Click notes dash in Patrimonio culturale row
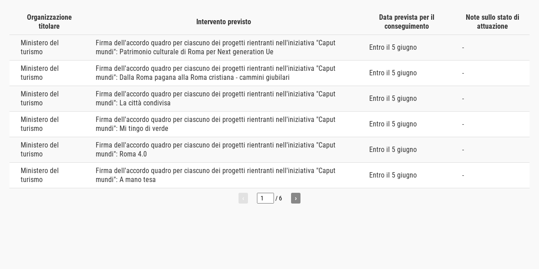The width and height of the screenshot is (539, 269). click(463, 48)
